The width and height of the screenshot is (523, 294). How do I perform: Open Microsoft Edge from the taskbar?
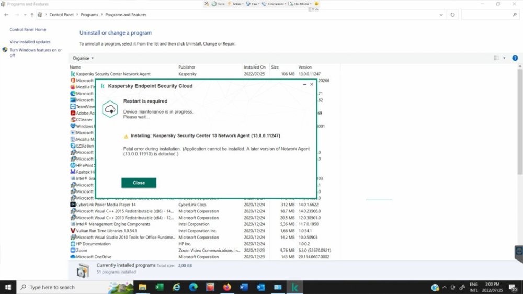194,287
